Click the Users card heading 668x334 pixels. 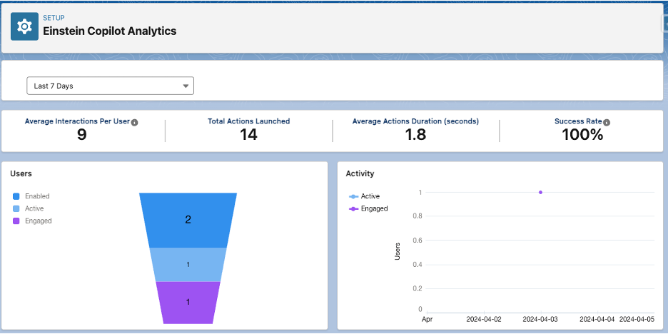(21, 173)
